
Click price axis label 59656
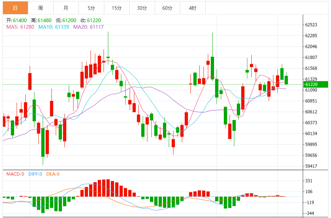[x=311, y=155]
